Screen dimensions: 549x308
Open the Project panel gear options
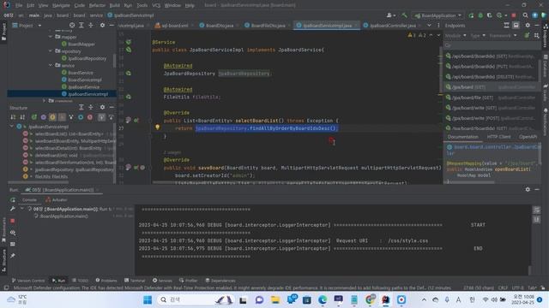click(102, 26)
